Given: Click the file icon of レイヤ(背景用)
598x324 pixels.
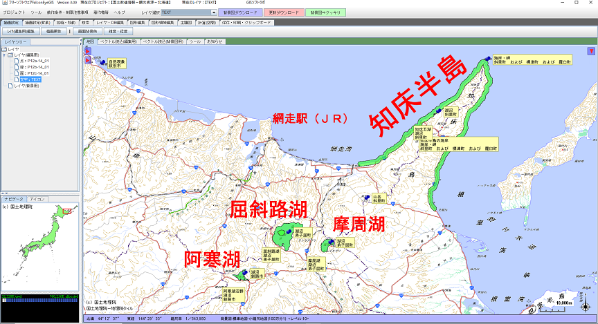Looking at the screenshot, I should tap(10, 86).
